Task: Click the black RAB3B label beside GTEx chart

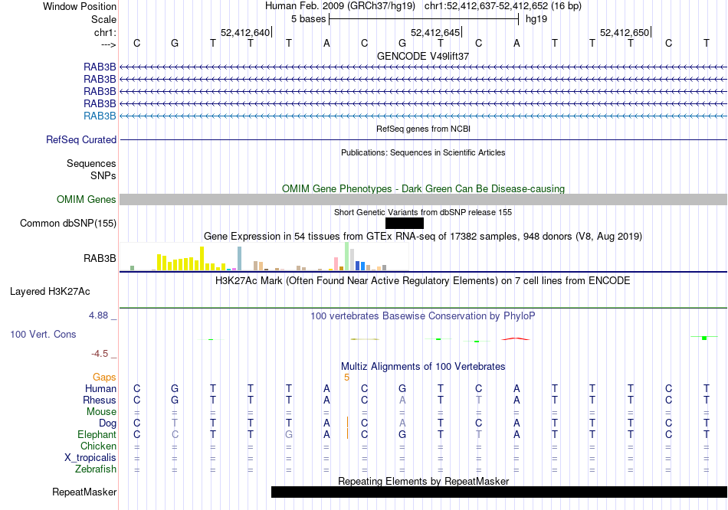Action: (100, 259)
